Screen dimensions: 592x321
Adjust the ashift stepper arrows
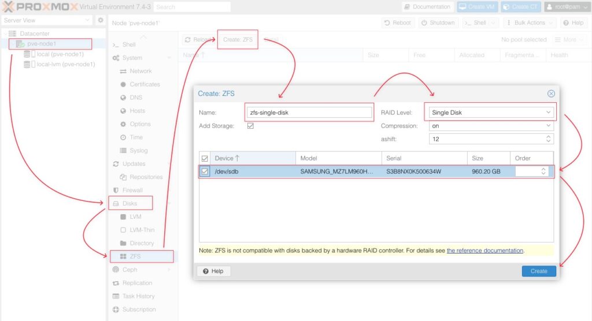click(x=548, y=139)
